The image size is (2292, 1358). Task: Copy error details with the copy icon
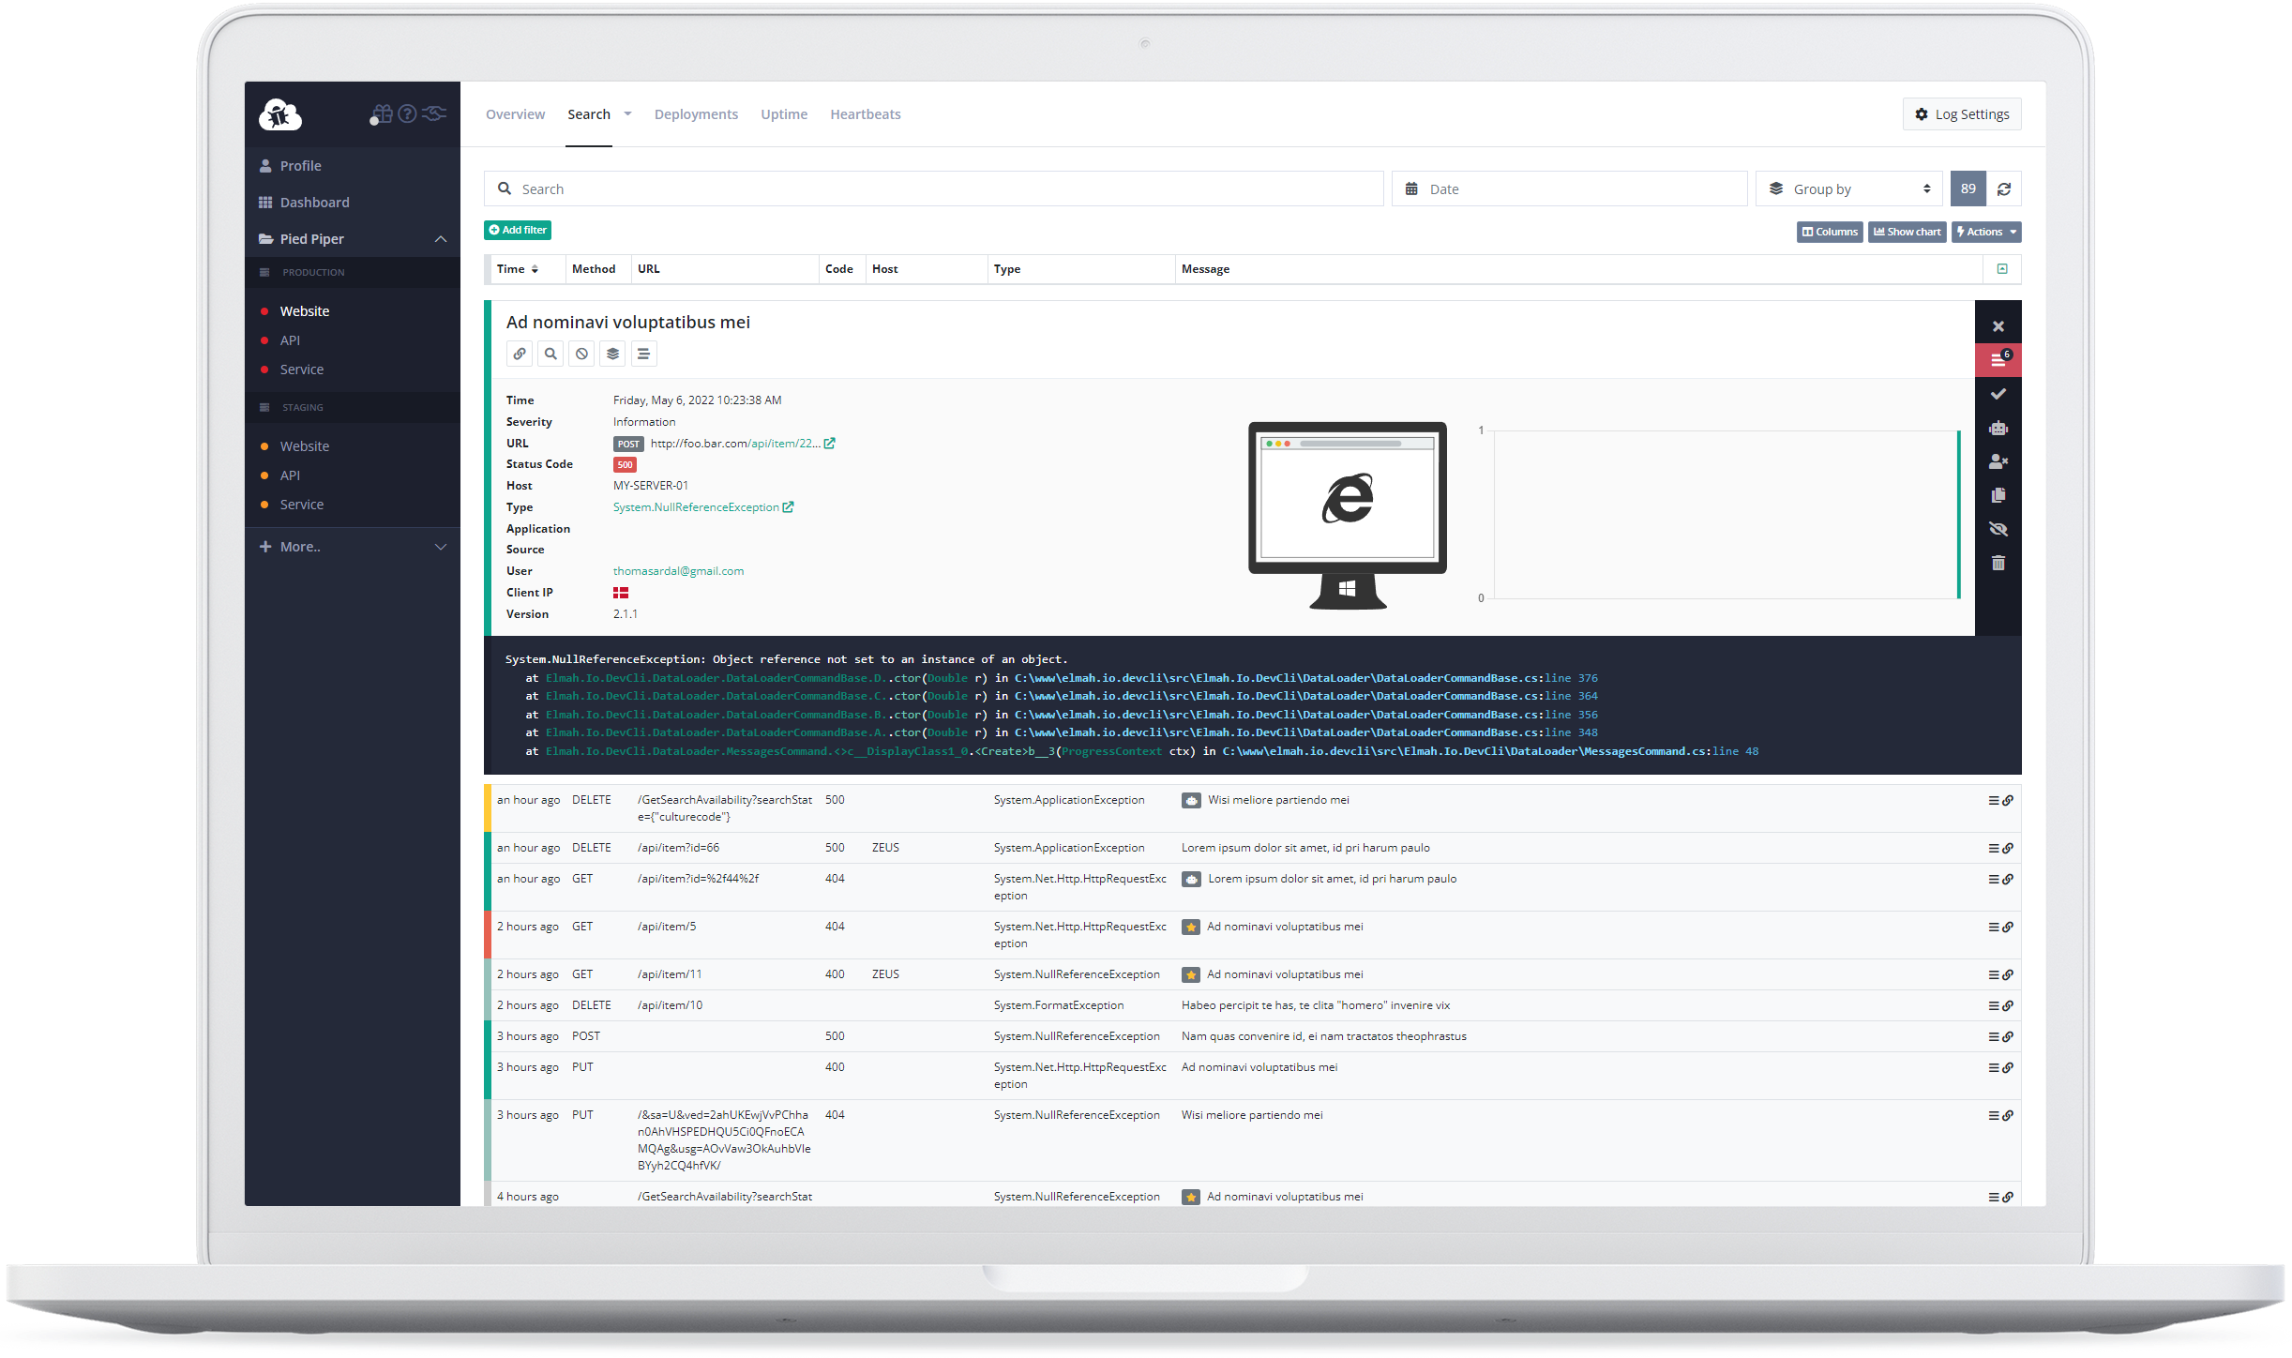coord(1998,495)
